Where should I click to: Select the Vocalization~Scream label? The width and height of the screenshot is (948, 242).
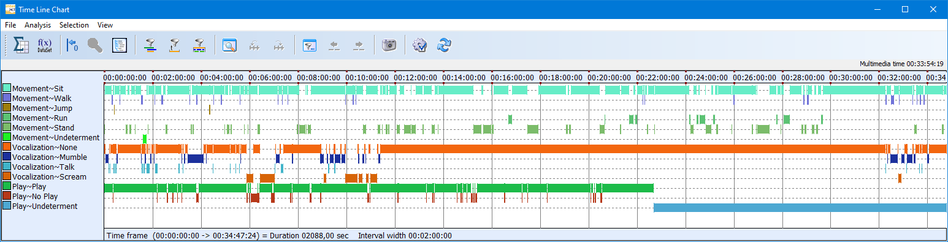49,177
